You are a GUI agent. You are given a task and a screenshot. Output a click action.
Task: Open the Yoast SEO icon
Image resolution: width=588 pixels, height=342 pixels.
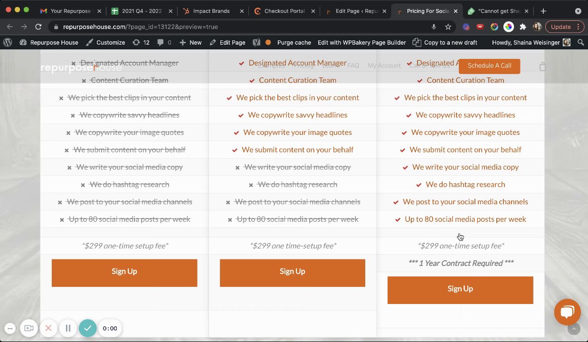[256, 42]
